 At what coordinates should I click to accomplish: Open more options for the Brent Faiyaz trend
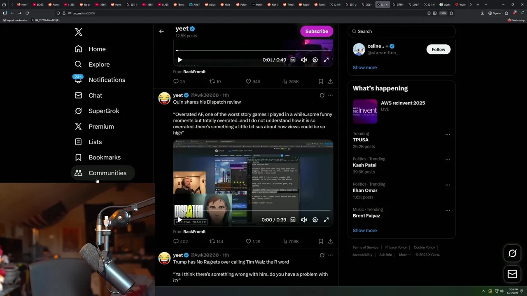coord(448,210)
